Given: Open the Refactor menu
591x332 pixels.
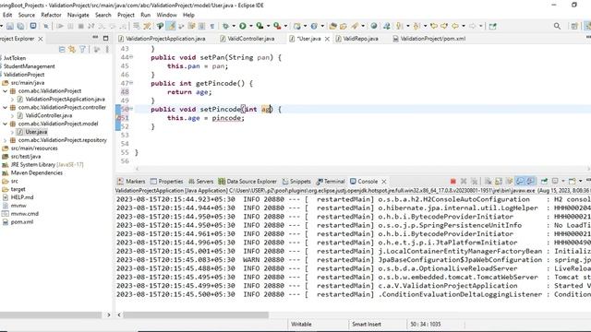Looking at the screenshot, I should pos(51,15).
